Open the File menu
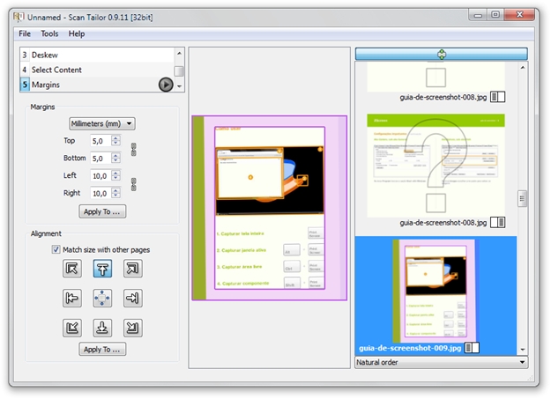551x399 pixels. point(25,33)
